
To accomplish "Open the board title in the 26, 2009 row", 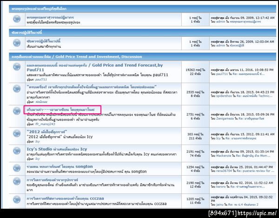I will 44,41.
